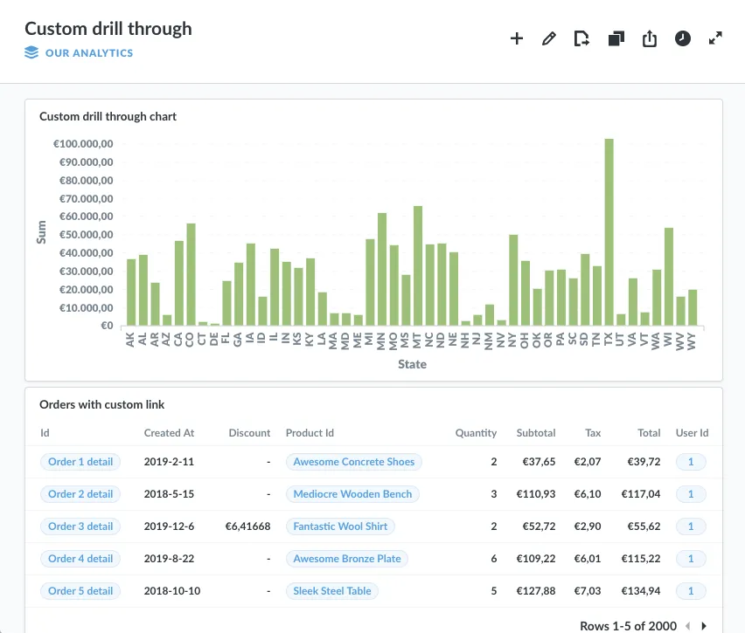
Task: Open the sharing icon in the header
Action: click(650, 38)
